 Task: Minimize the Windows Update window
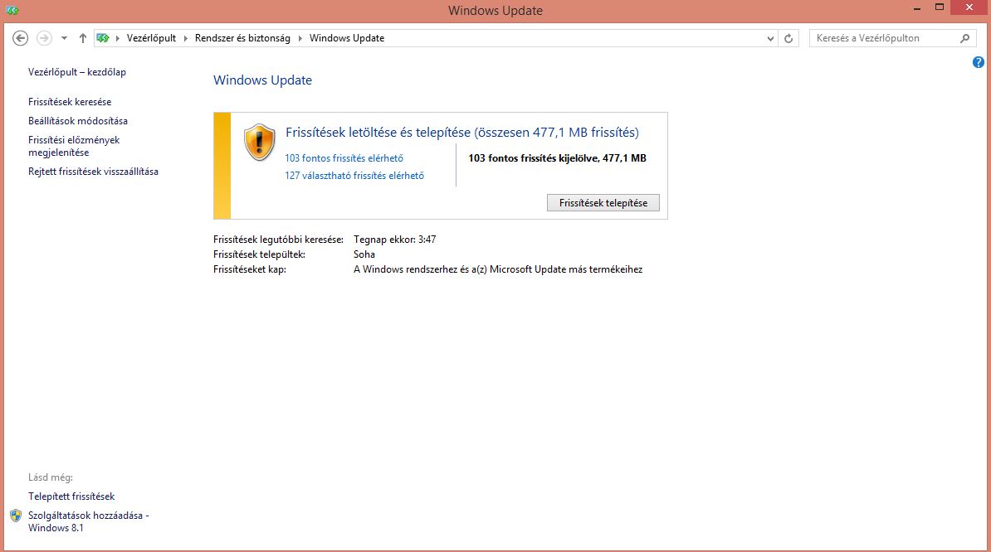tap(917, 9)
